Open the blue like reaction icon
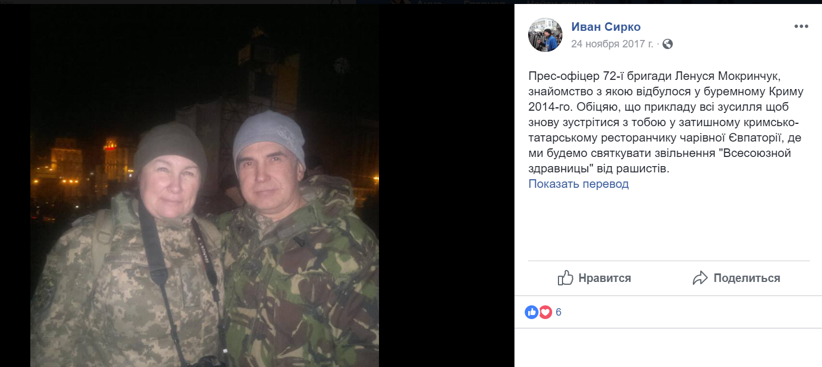The width and height of the screenshot is (822, 367). click(x=532, y=312)
